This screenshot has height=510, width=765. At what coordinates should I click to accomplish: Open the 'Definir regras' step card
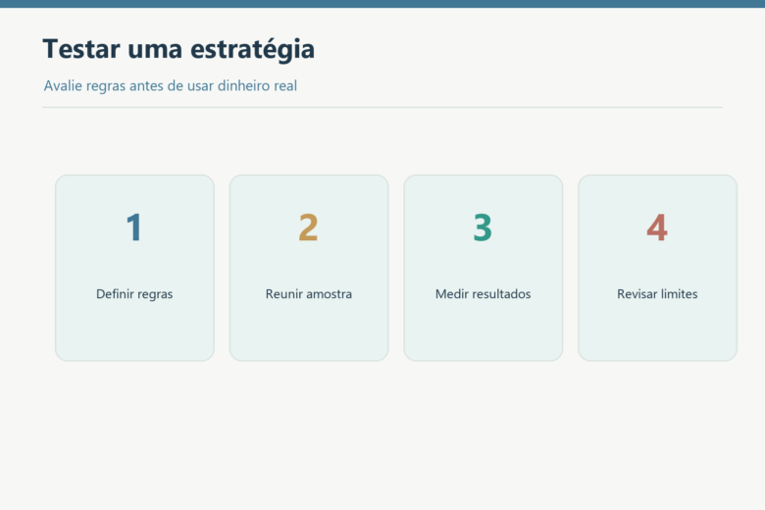coord(134,268)
